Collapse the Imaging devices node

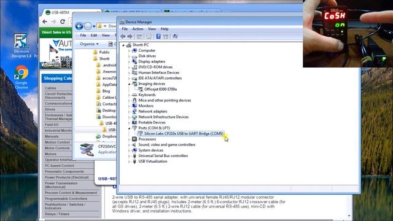[x=129, y=84]
